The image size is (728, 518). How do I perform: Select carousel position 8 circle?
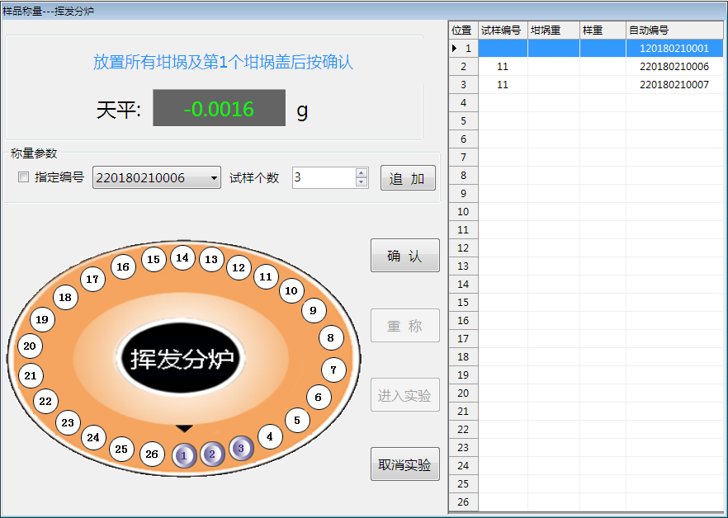tap(331, 337)
